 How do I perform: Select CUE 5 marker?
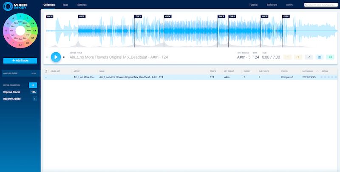(221, 17)
